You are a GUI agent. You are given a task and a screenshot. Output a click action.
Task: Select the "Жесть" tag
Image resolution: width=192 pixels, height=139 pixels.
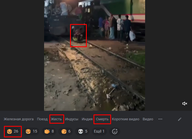pos(57,119)
